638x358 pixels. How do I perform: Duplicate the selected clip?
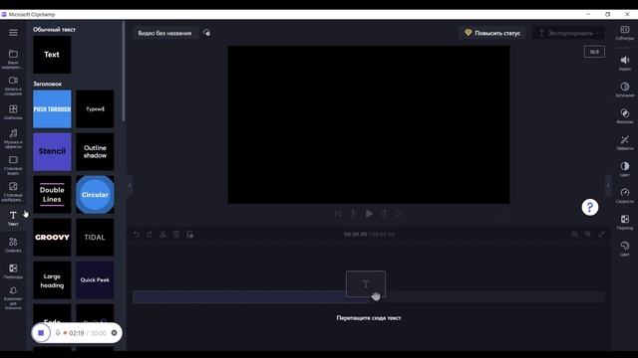[x=190, y=235]
